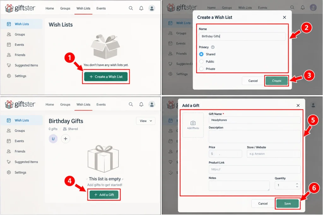Click the privacy help question mark icon
Image resolution: width=323 pixels, height=215 pixels.
click(x=213, y=47)
